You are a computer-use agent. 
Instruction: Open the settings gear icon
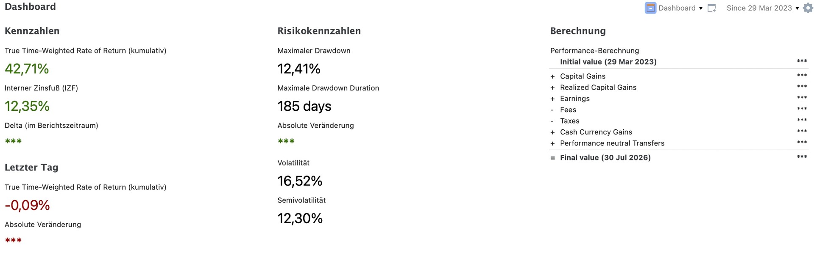[808, 8]
